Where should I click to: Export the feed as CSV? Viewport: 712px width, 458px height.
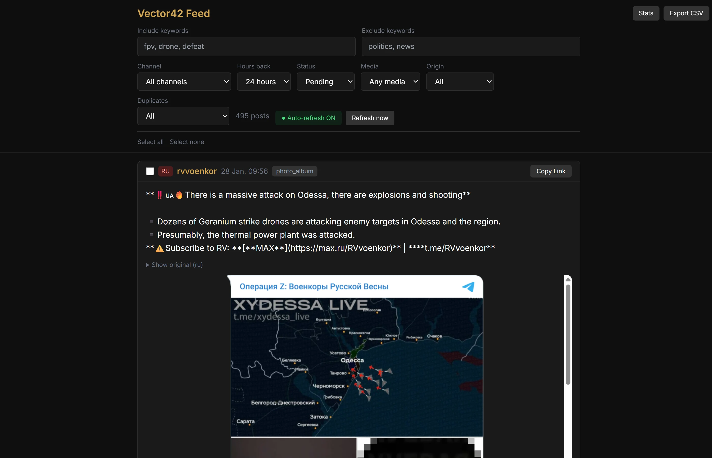click(x=686, y=13)
